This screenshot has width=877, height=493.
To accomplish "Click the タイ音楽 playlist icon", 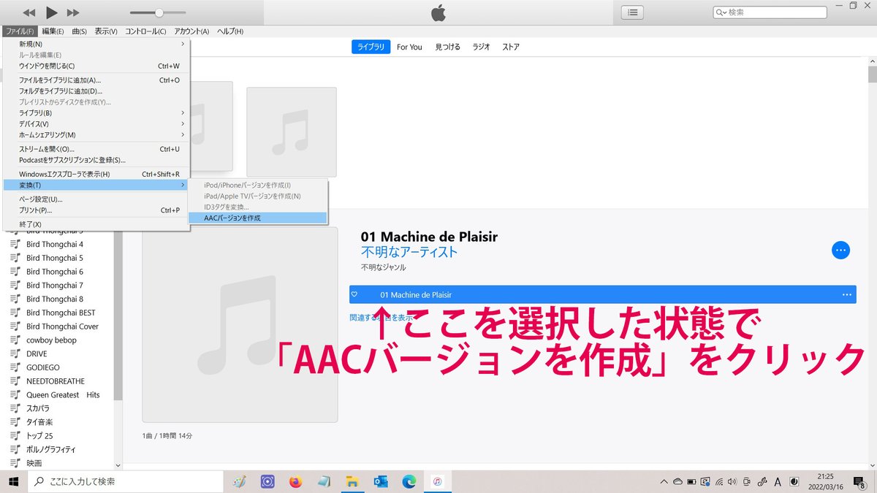I will 15,422.
